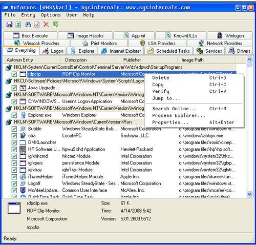Image resolution: width=256 pixels, height=245 pixels.
Task: Open the File menu
Action: pyautogui.click(x=10, y=15)
